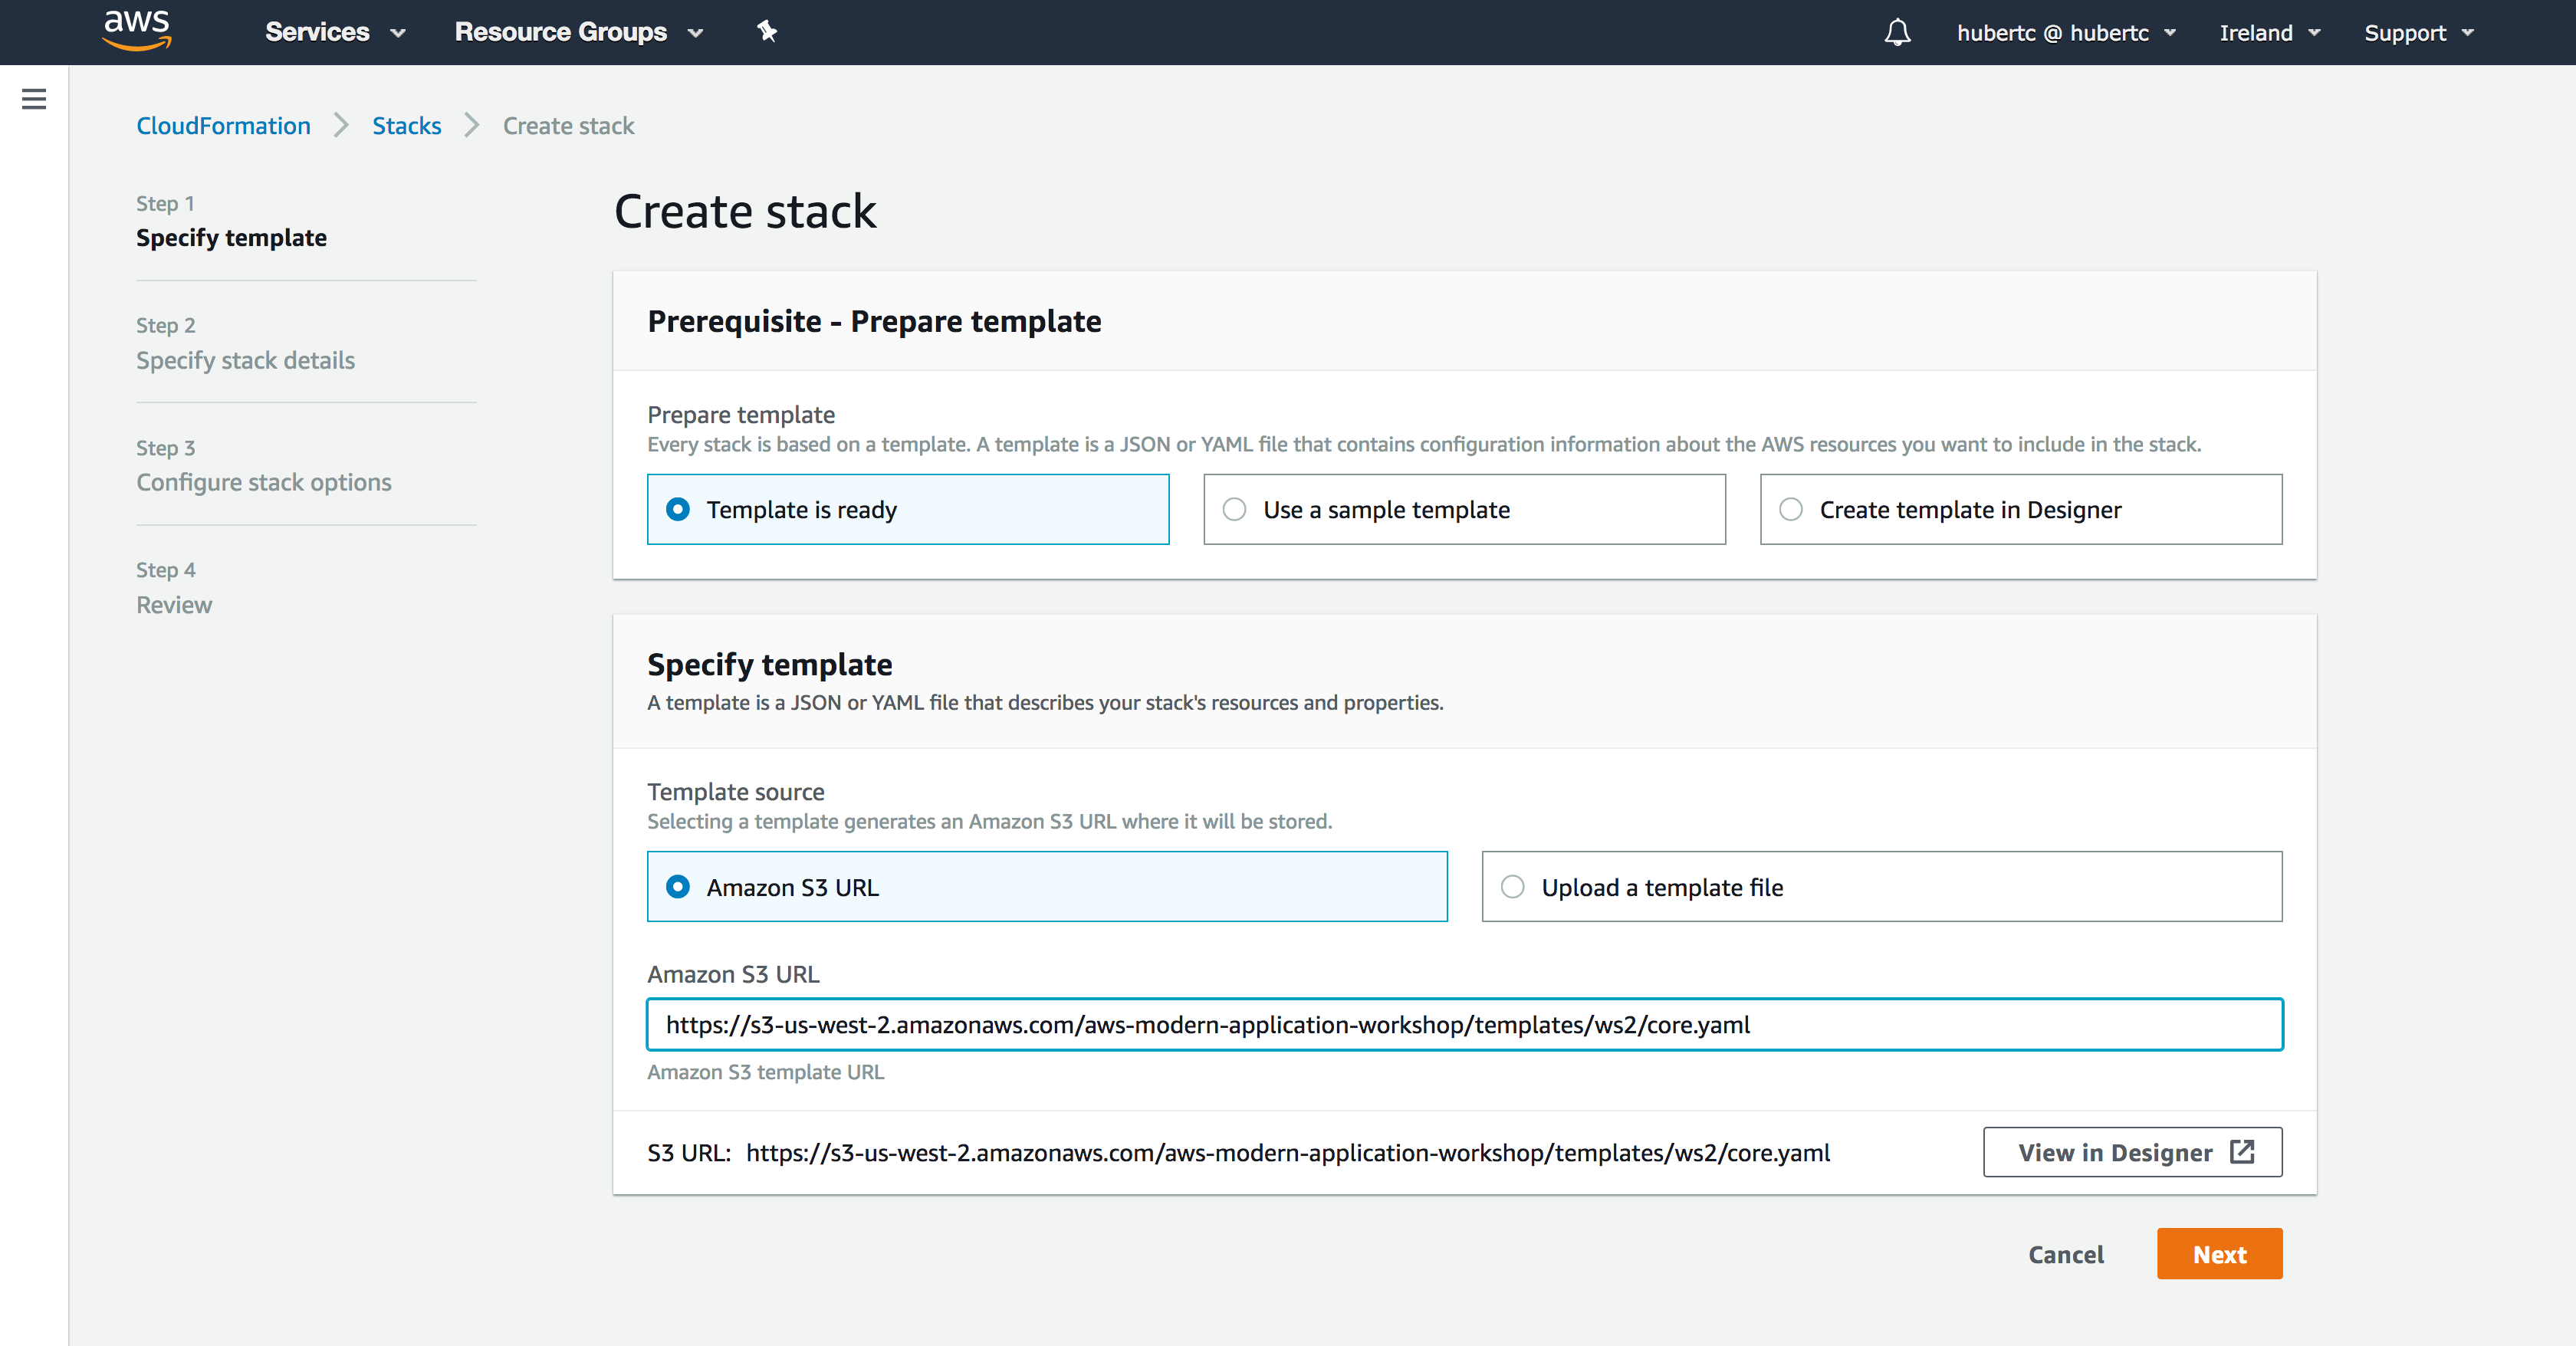Click the Cancel button
The image size is (2576, 1346).
pos(2065,1254)
